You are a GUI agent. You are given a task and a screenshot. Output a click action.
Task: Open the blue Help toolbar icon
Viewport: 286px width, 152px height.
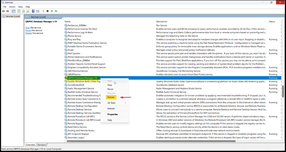pos(33,11)
